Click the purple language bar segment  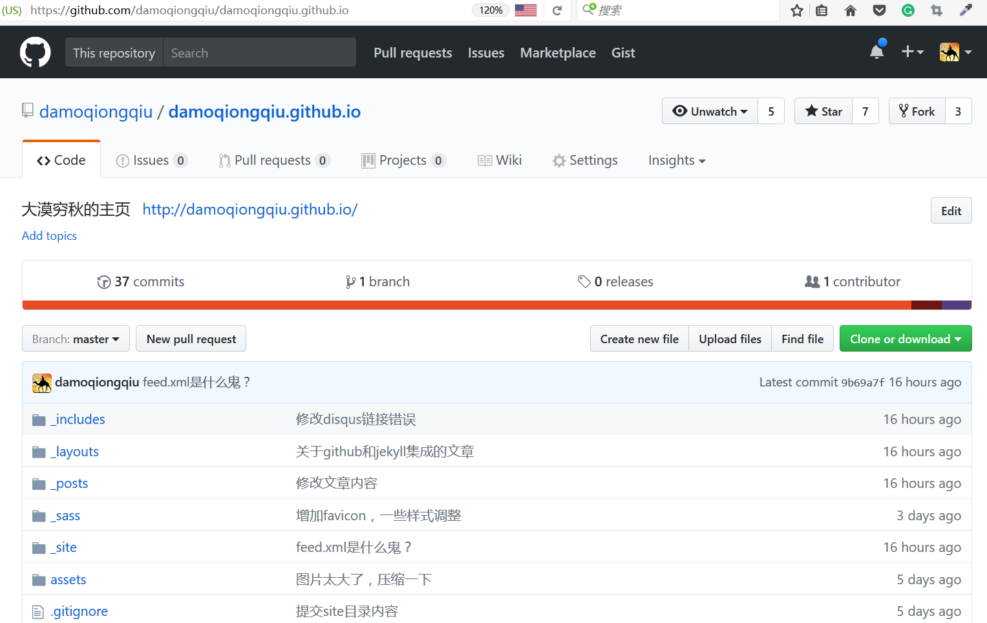(957, 305)
